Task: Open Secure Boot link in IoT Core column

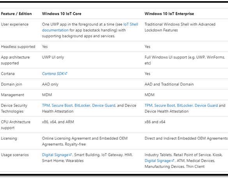Action: 62,105
